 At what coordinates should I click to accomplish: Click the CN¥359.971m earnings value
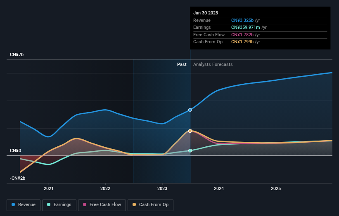246,27
